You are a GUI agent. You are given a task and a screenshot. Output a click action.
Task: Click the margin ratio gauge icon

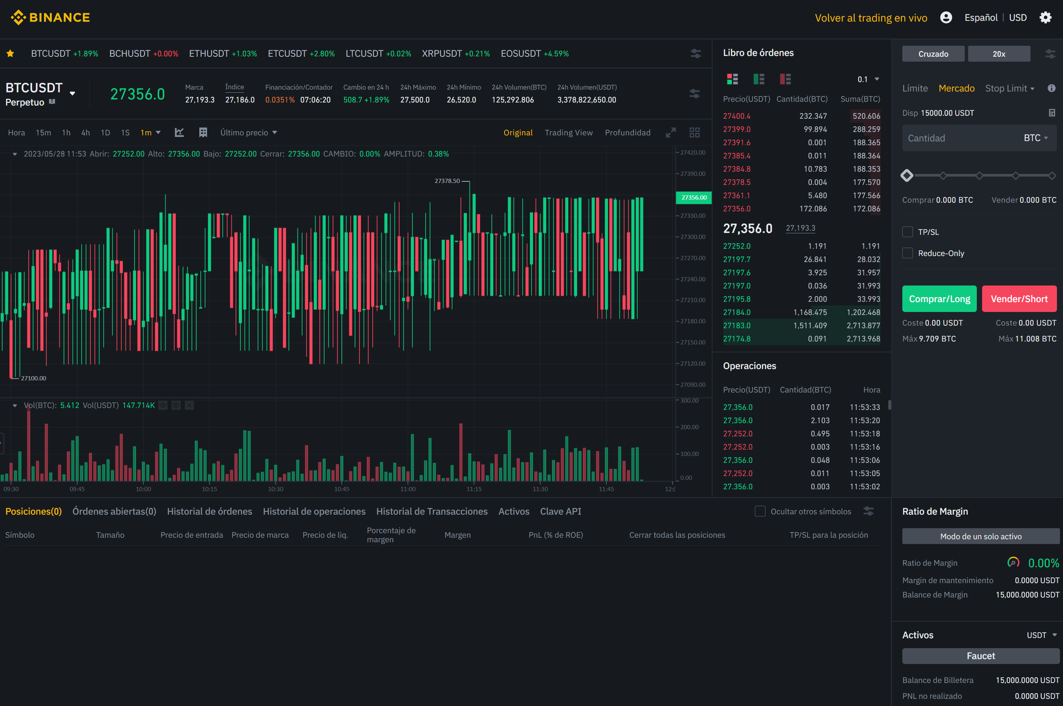(1013, 562)
